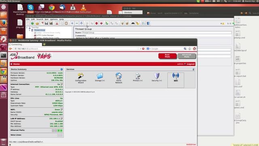Viewport: 259px width, 146px height.
Task: Collapse the Test Plan tree node
Action: 27,28
